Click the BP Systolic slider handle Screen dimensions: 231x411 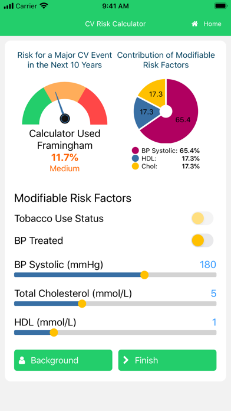point(144,275)
